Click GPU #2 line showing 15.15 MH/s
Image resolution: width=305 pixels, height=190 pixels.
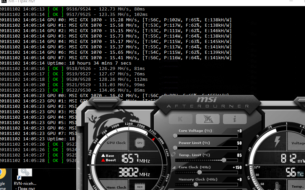pyautogui.click(x=116, y=31)
